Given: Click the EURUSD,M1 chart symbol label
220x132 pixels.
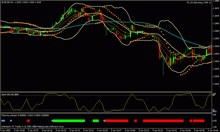Looking at the screenshot, I should [x=7, y=2].
